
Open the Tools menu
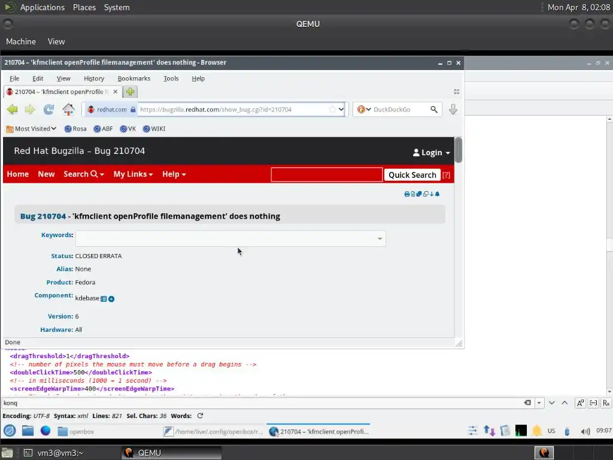(x=171, y=78)
